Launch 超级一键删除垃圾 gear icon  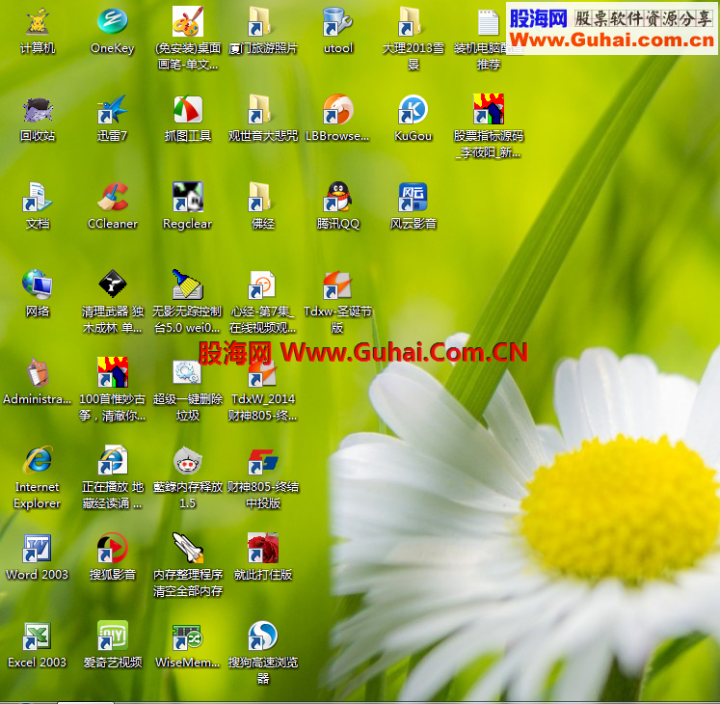[188, 372]
